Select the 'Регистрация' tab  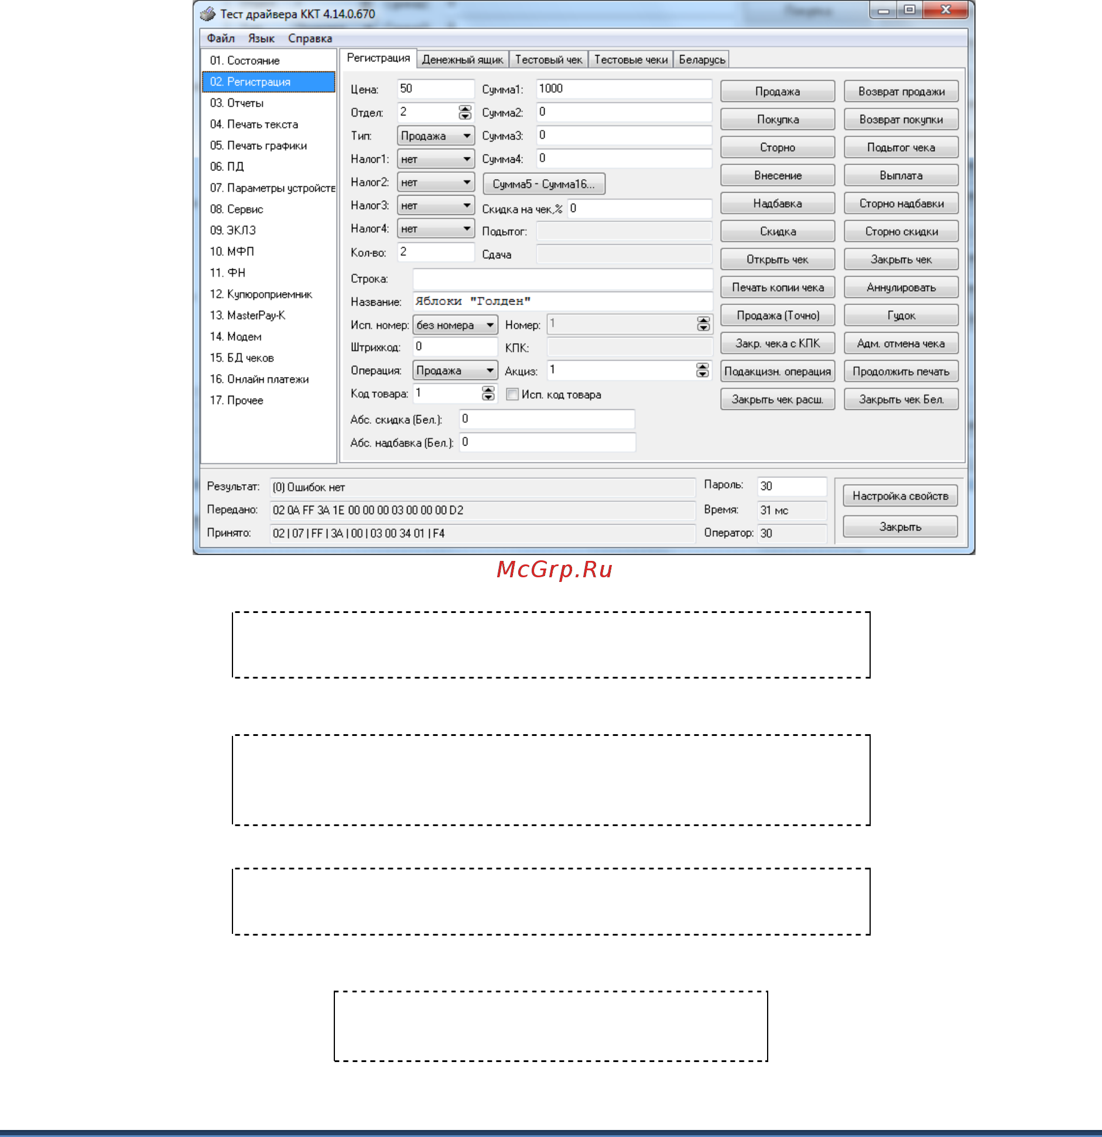[378, 58]
